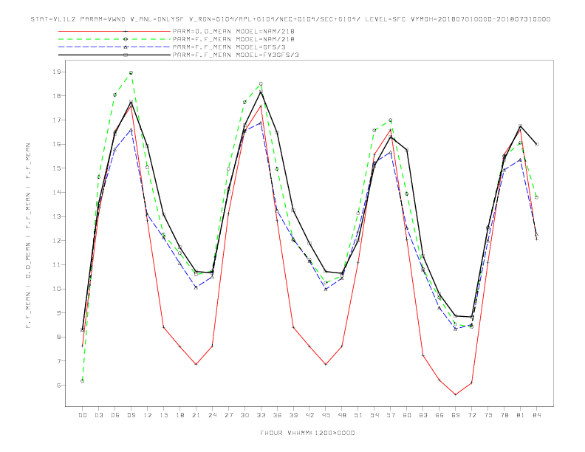Click x-axis tick label 72
Screen dimensions: 585x452
(471, 415)
